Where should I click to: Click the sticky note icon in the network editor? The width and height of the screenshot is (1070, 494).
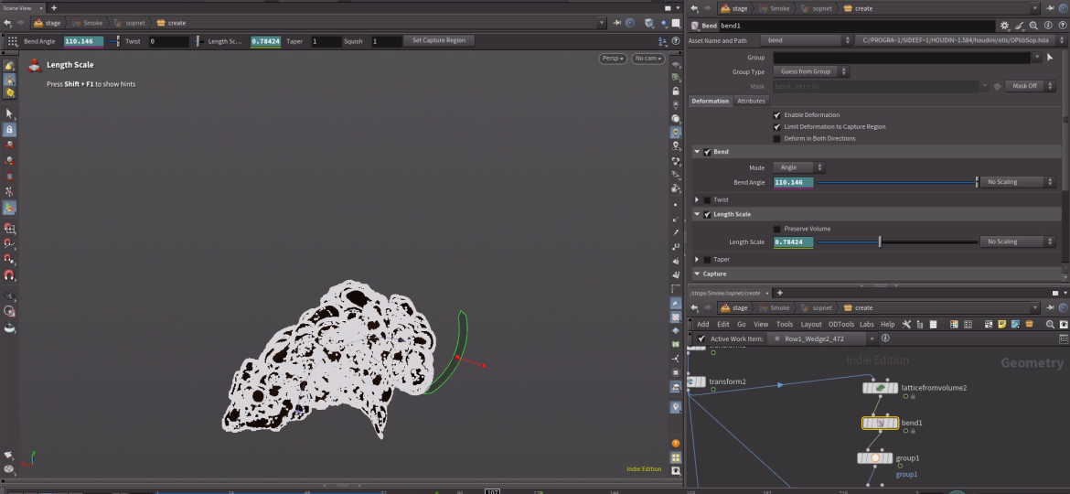pyautogui.click(x=1002, y=324)
